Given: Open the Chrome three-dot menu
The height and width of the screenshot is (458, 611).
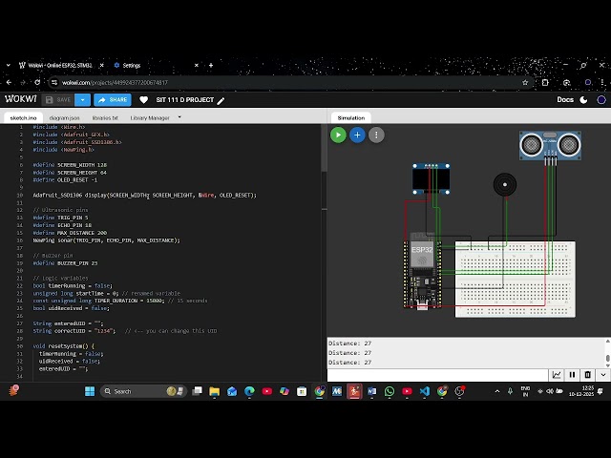Looking at the screenshot, I should [x=602, y=83].
